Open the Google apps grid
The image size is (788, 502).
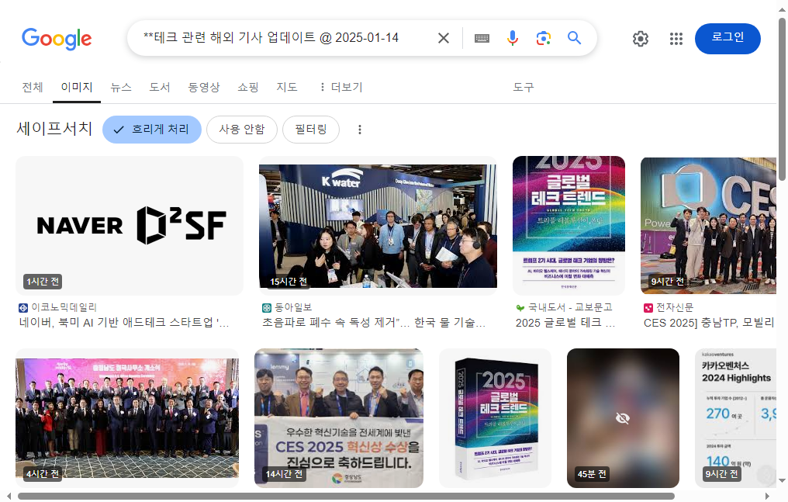pyautogui.click(x=676, y=39)
